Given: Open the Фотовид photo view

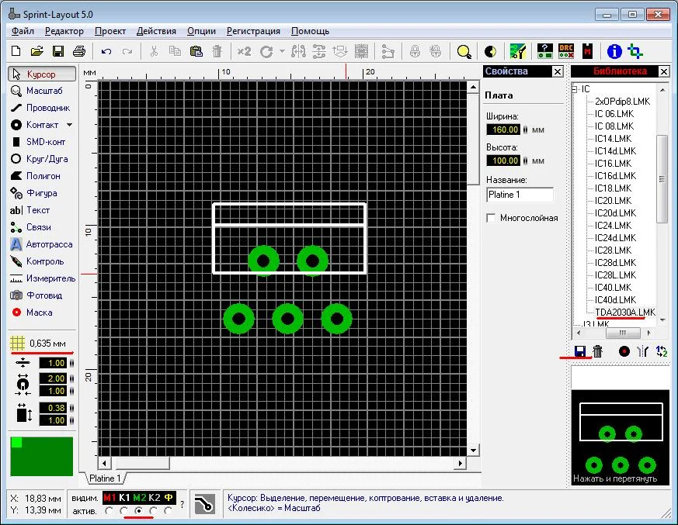Looking at the screenshot, I should (42, 295).
